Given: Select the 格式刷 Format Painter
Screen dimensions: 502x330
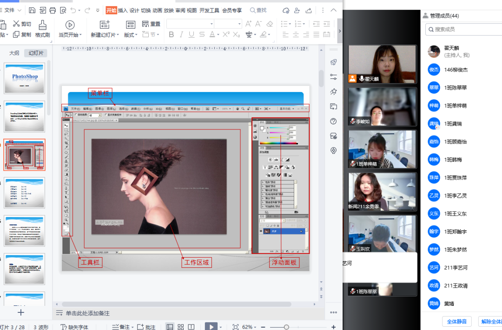Looking at the screenshot, I should pyautogui.click(x=43, y=29).
